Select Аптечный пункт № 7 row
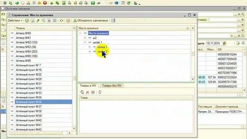This screenshot has height=139, width=247. (x=44, y=65)
